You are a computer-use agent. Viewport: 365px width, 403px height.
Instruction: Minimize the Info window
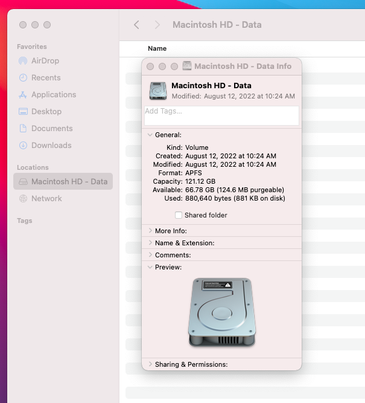(x=162, y=66)
